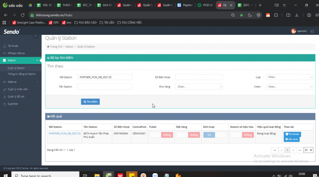Screen dimensions: 319x177
Task: Open a new browser tab
Action: tap(260, 5)
